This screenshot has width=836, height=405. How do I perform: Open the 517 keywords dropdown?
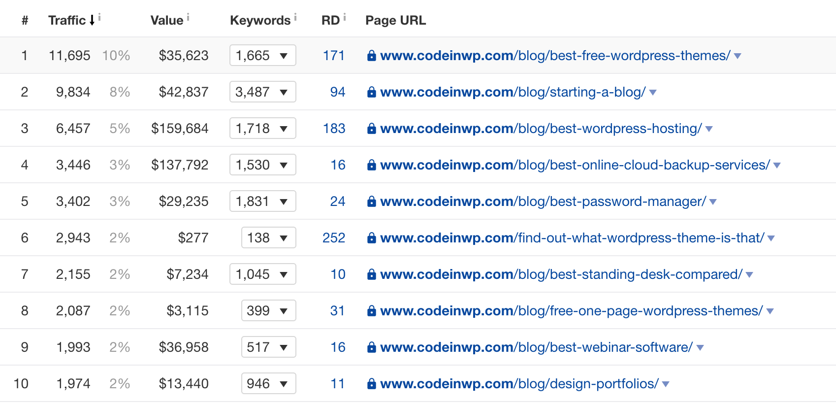269,347
